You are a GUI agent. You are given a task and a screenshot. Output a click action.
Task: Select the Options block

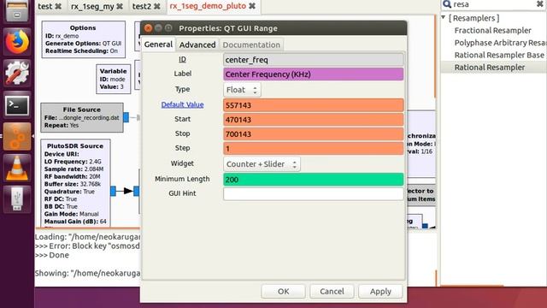click(x=84, y=39)
